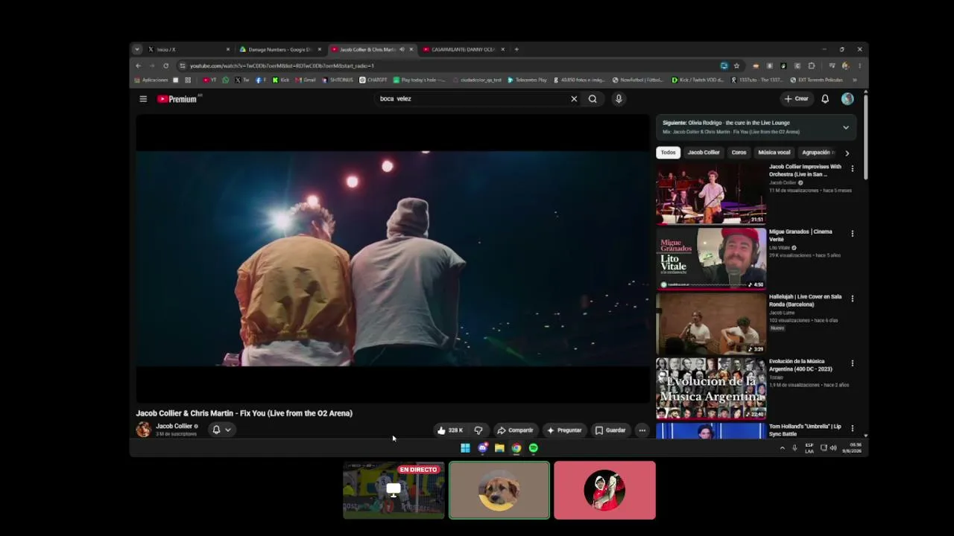Screen dimensions: 954x536
Task: Switch to the Inicio / X tab
Action: pyautogui.click(x=189, y=49)
